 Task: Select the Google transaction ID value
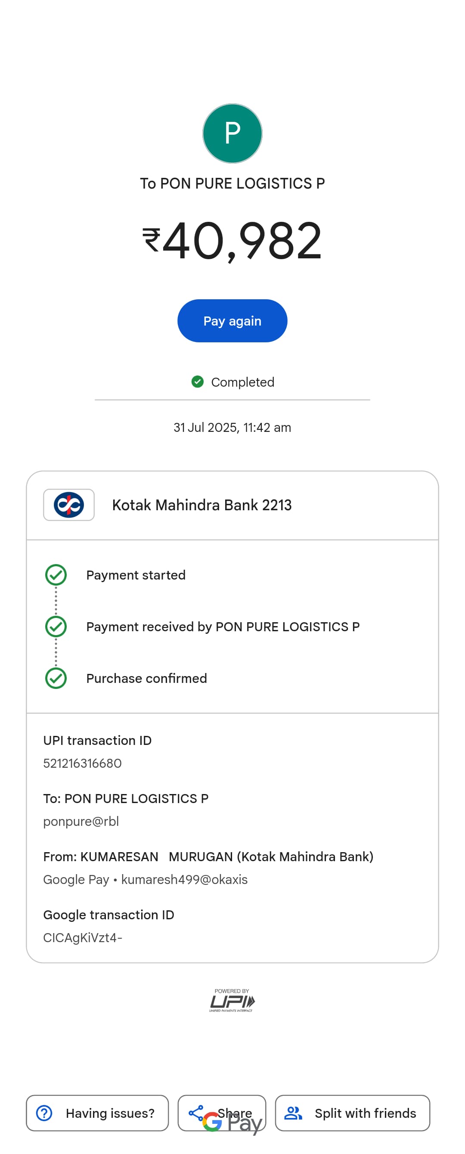pos(83,937)
